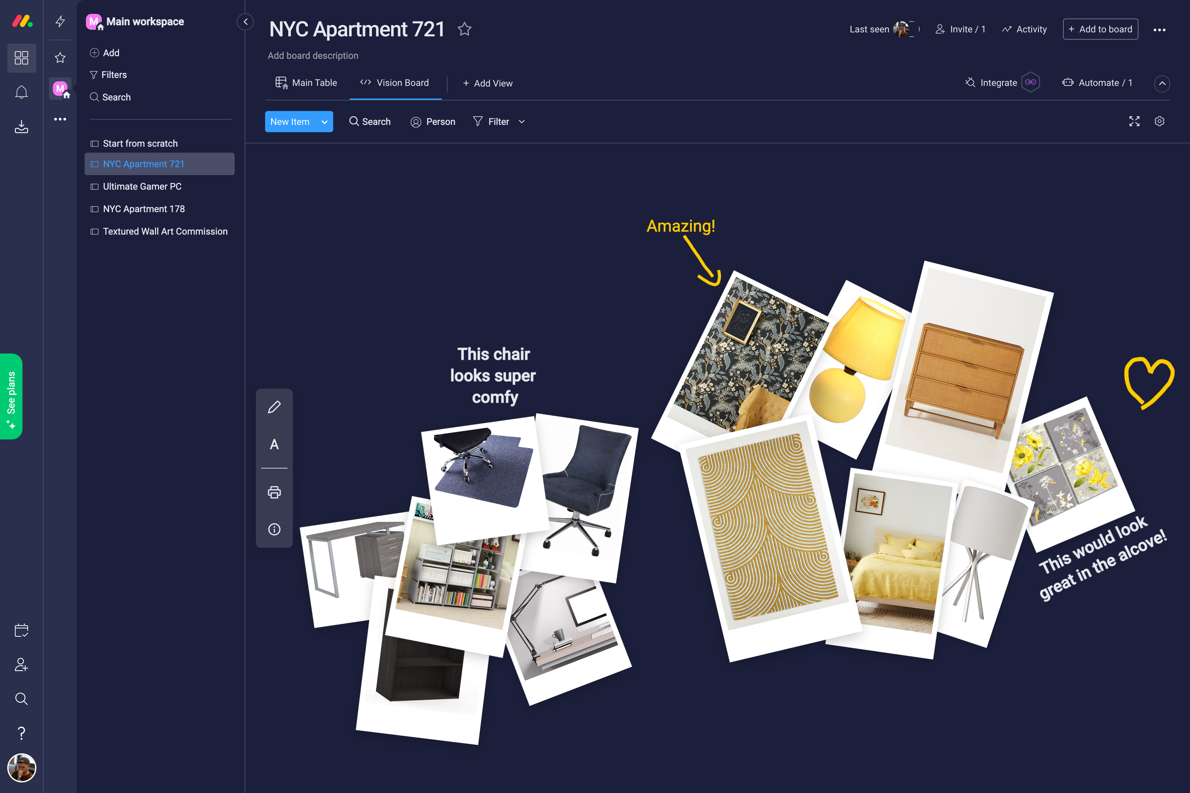
Task: Expand the Filter options chevron
Action: 522,122
